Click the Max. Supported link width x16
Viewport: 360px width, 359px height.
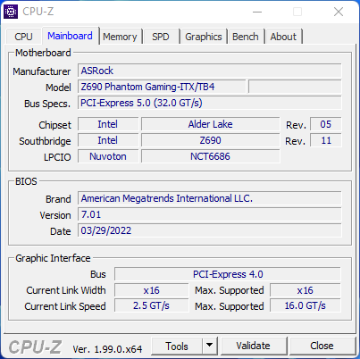click(x=306, y=290)
